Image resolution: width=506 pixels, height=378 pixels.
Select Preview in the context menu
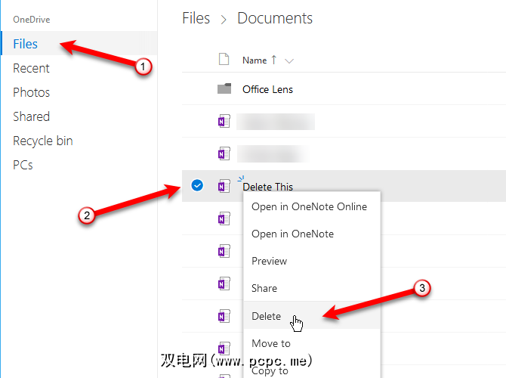pyautogui.click(x=269, y=261)
